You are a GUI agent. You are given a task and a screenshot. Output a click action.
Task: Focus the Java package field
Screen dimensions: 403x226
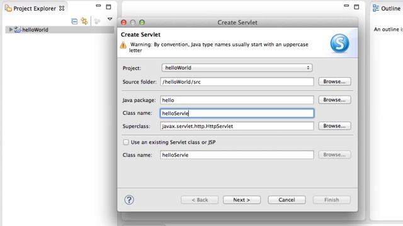237,100
